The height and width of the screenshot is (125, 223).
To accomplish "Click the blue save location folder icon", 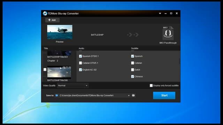I will coord(56,95).
